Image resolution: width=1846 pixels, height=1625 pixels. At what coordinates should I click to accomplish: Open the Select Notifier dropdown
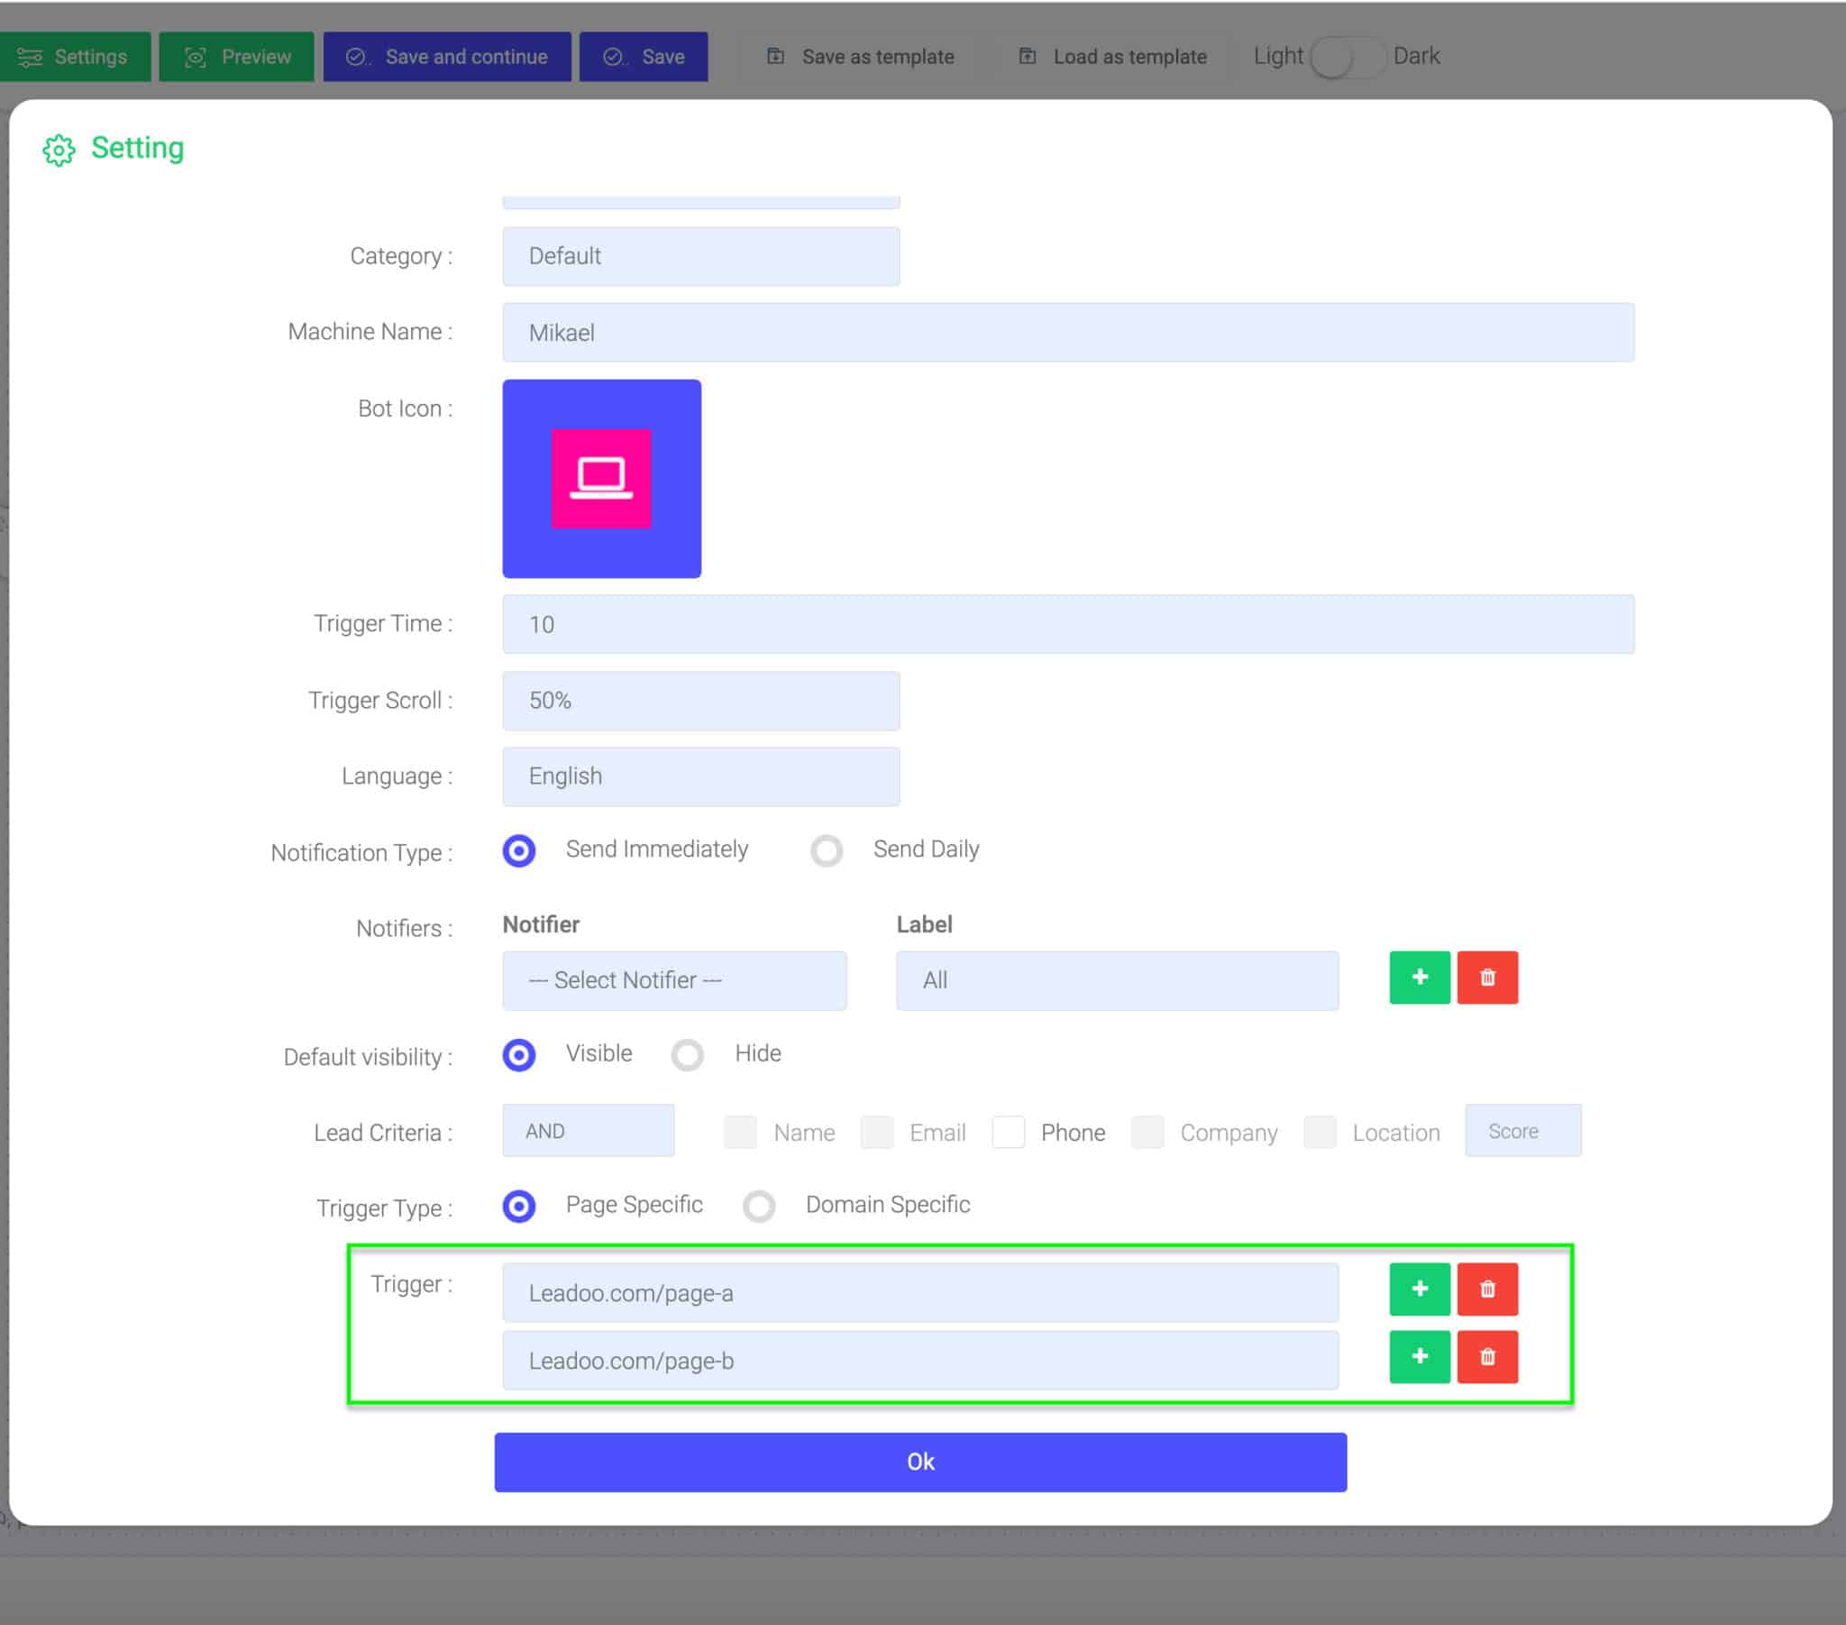(x=673, y=980)
